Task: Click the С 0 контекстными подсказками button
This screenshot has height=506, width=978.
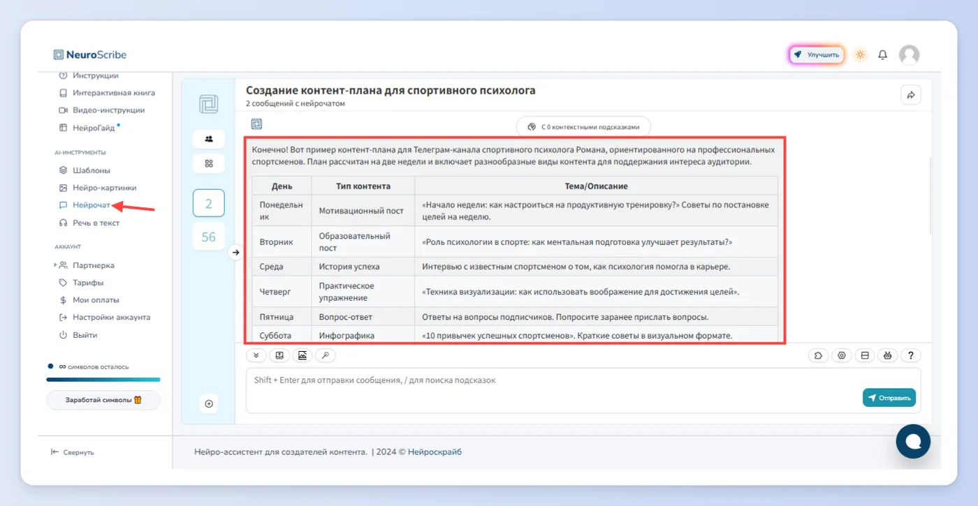Action: point(583,127)
